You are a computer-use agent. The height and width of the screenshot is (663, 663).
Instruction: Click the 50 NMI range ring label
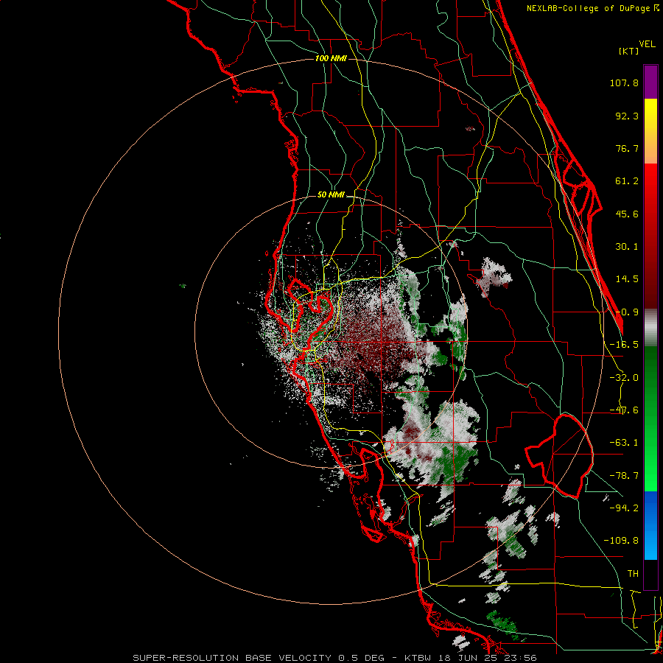pos(331,195)
